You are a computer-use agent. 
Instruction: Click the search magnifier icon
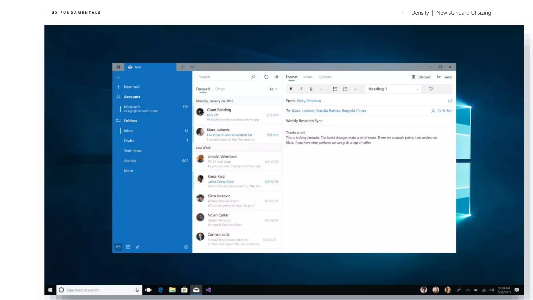pos(253,77)
